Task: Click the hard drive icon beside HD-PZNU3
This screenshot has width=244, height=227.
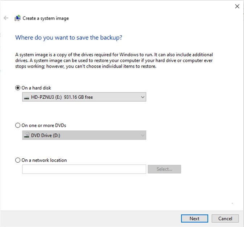Action: (26, 97)
